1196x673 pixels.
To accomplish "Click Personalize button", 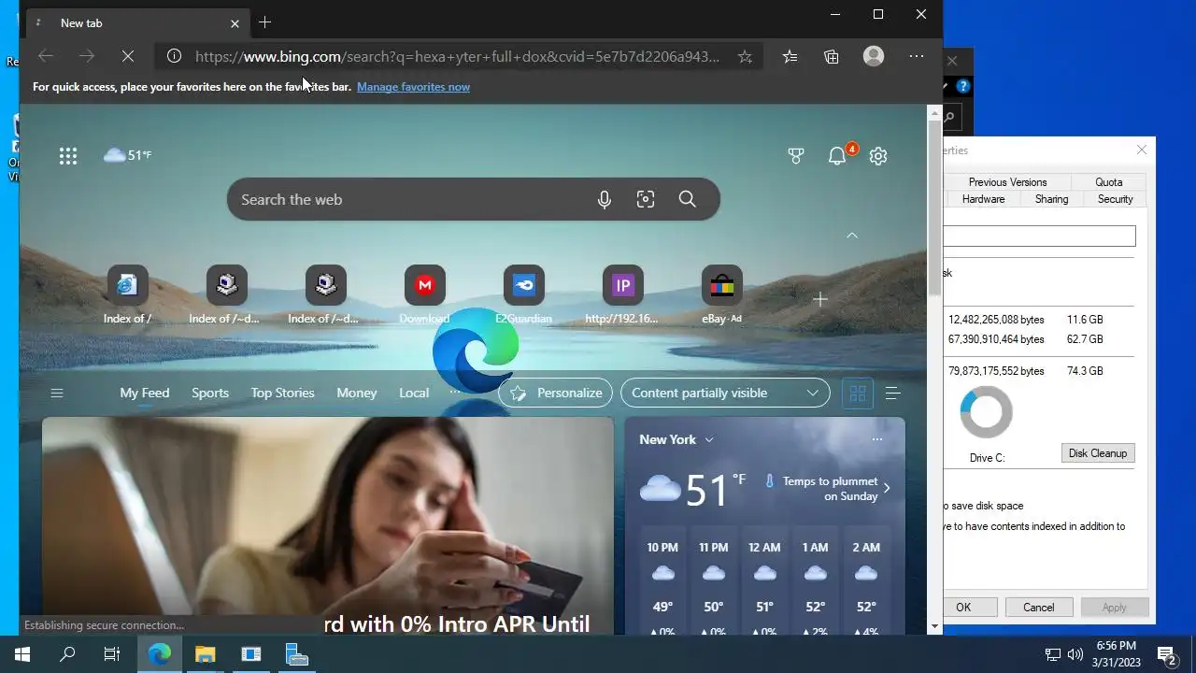I will pyautogui.click(x=555, y=393).
